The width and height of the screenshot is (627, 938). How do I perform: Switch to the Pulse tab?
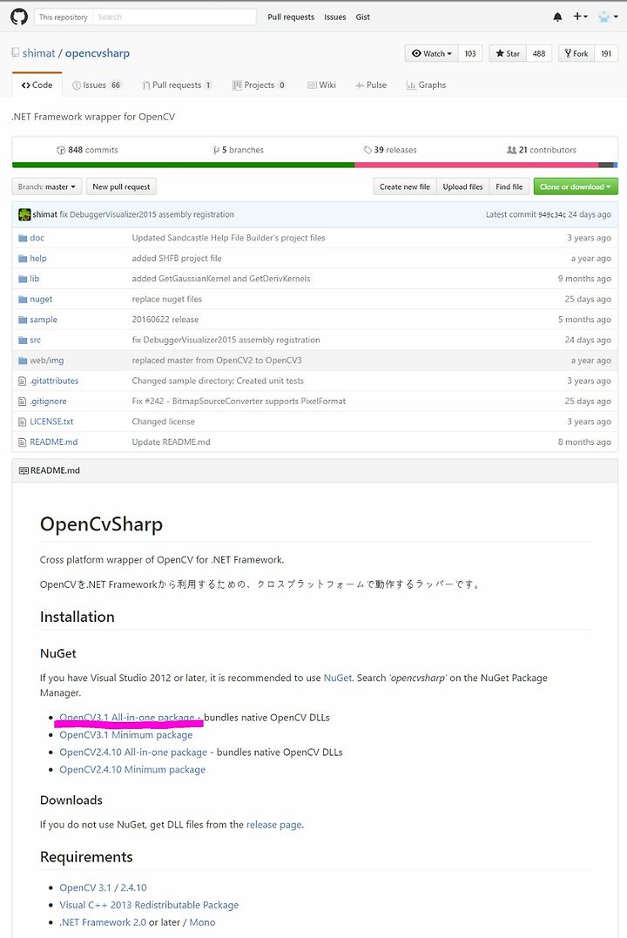(x=371, y=85)
